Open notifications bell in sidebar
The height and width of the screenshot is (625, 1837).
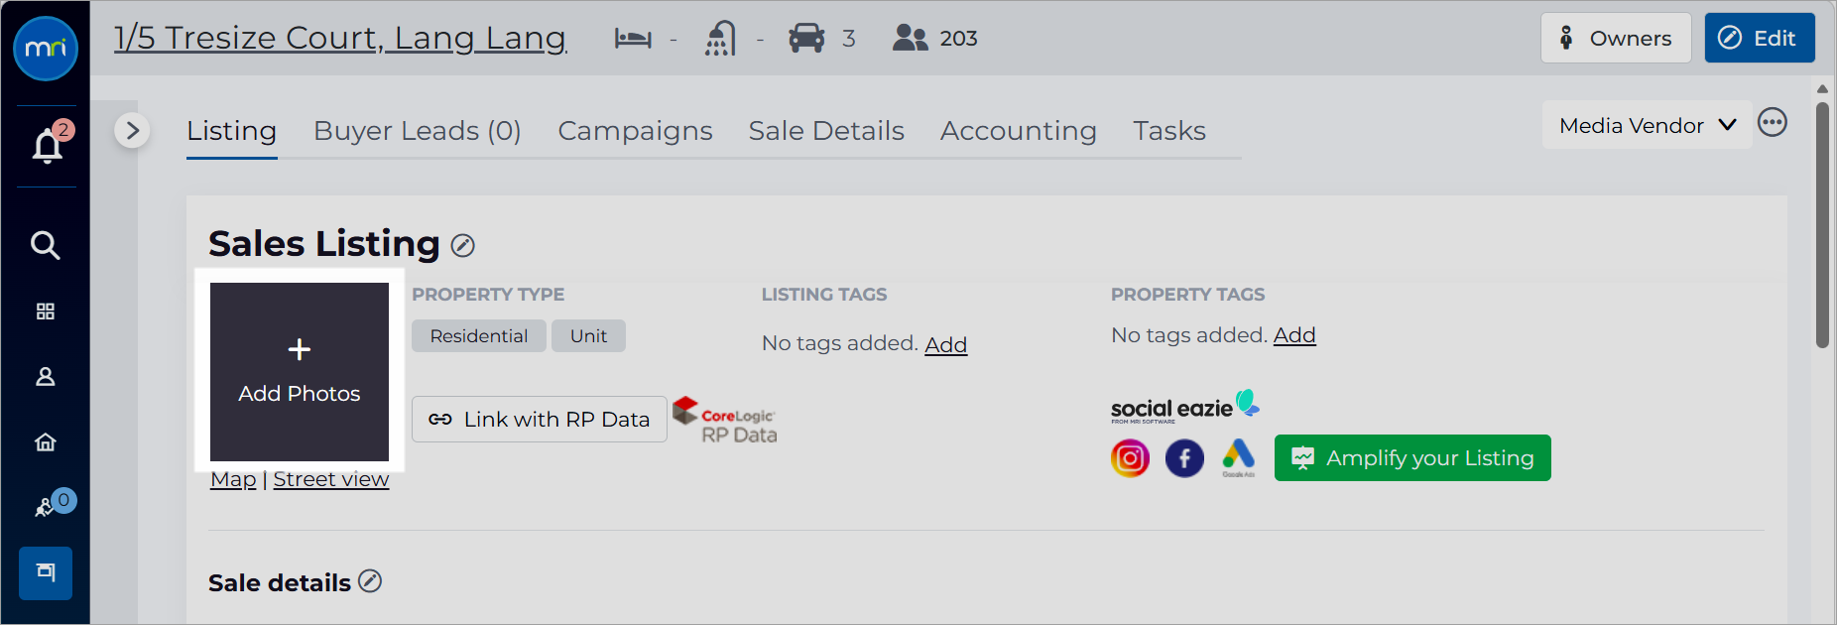(47, 146)
